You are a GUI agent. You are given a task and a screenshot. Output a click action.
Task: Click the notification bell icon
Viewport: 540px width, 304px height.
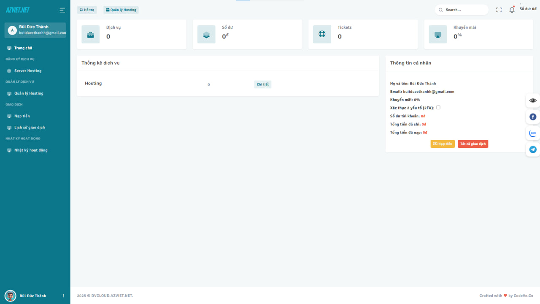(512, 10)
